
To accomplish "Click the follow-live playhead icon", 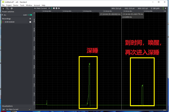I will pyautogui.click(x=59, y=8).
